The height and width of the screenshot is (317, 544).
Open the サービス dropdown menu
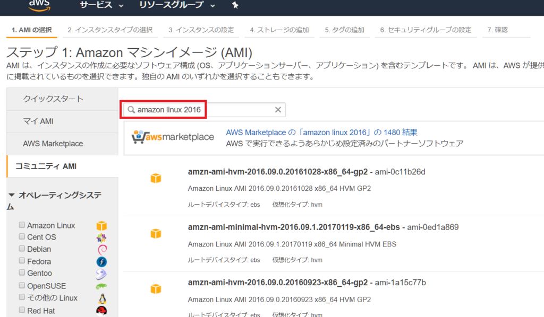pyautogui.click(x=101, y=5)
